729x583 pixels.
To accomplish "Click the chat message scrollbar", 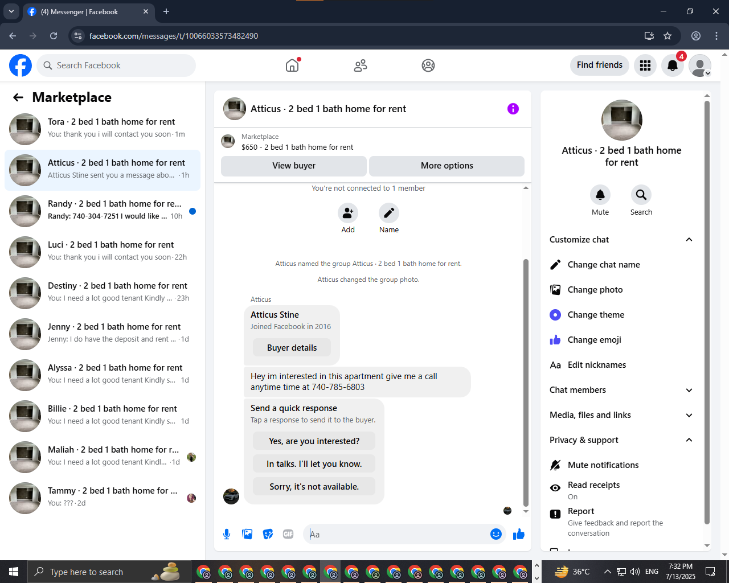I will 526,383.
